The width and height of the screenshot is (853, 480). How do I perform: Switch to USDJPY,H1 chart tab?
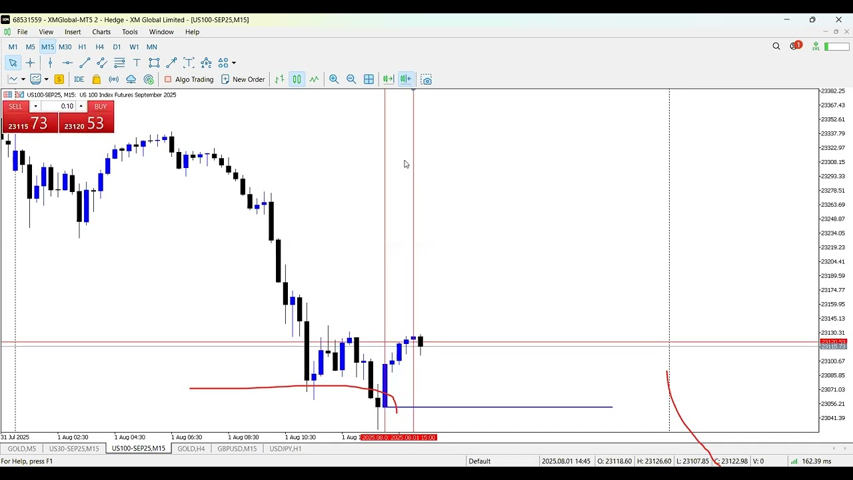coord(285,449)
